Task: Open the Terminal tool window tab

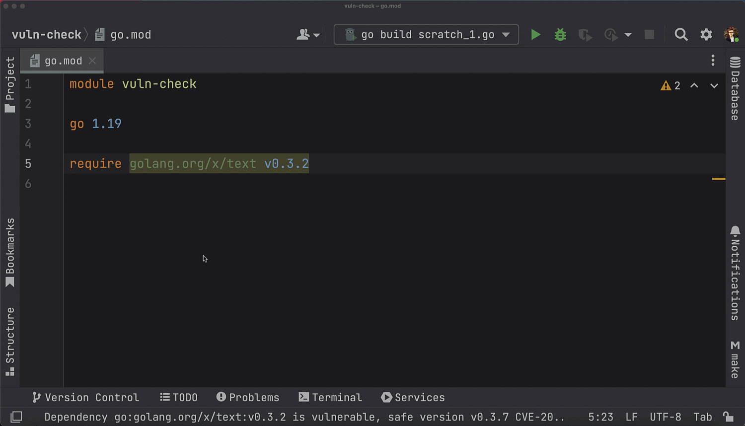Action: tap(330, 397)
